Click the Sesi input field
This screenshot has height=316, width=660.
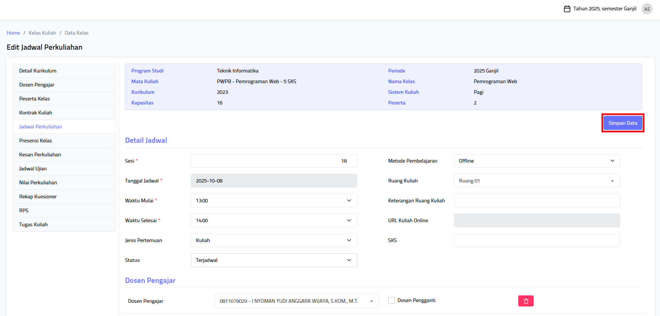274,161
